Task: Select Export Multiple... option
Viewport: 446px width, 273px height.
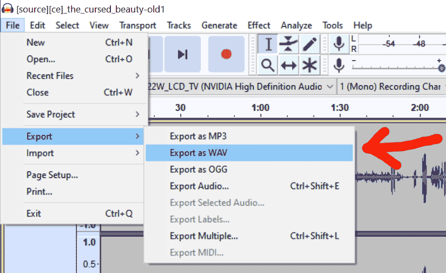Action: pyautogui.click(x=249, y=236)
